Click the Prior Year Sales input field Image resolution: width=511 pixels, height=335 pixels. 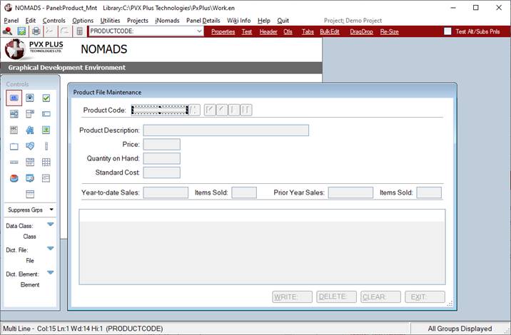point(350,192)
